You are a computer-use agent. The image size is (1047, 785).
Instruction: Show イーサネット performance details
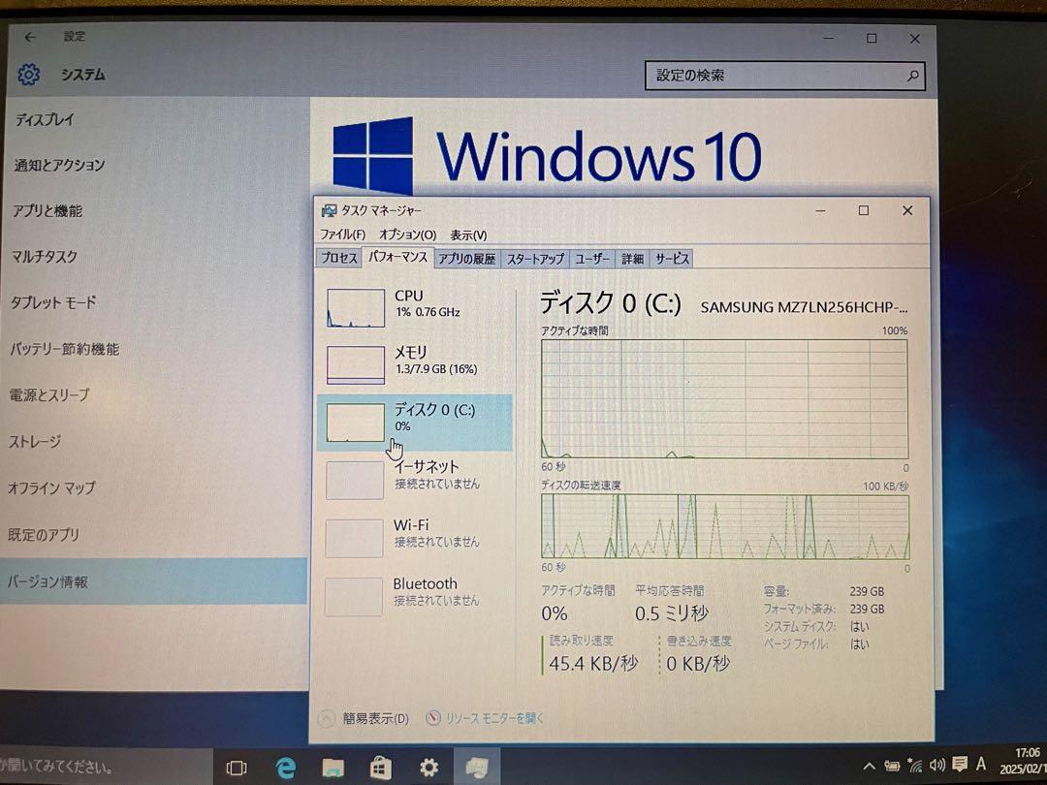415,479
